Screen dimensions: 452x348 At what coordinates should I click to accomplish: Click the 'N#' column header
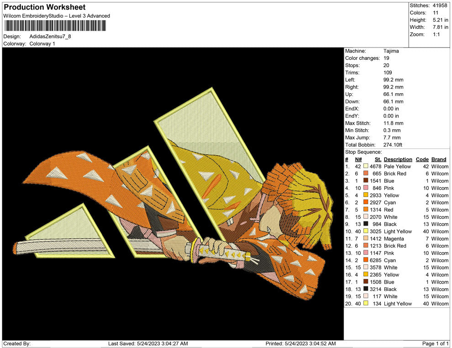click(358, 159)
